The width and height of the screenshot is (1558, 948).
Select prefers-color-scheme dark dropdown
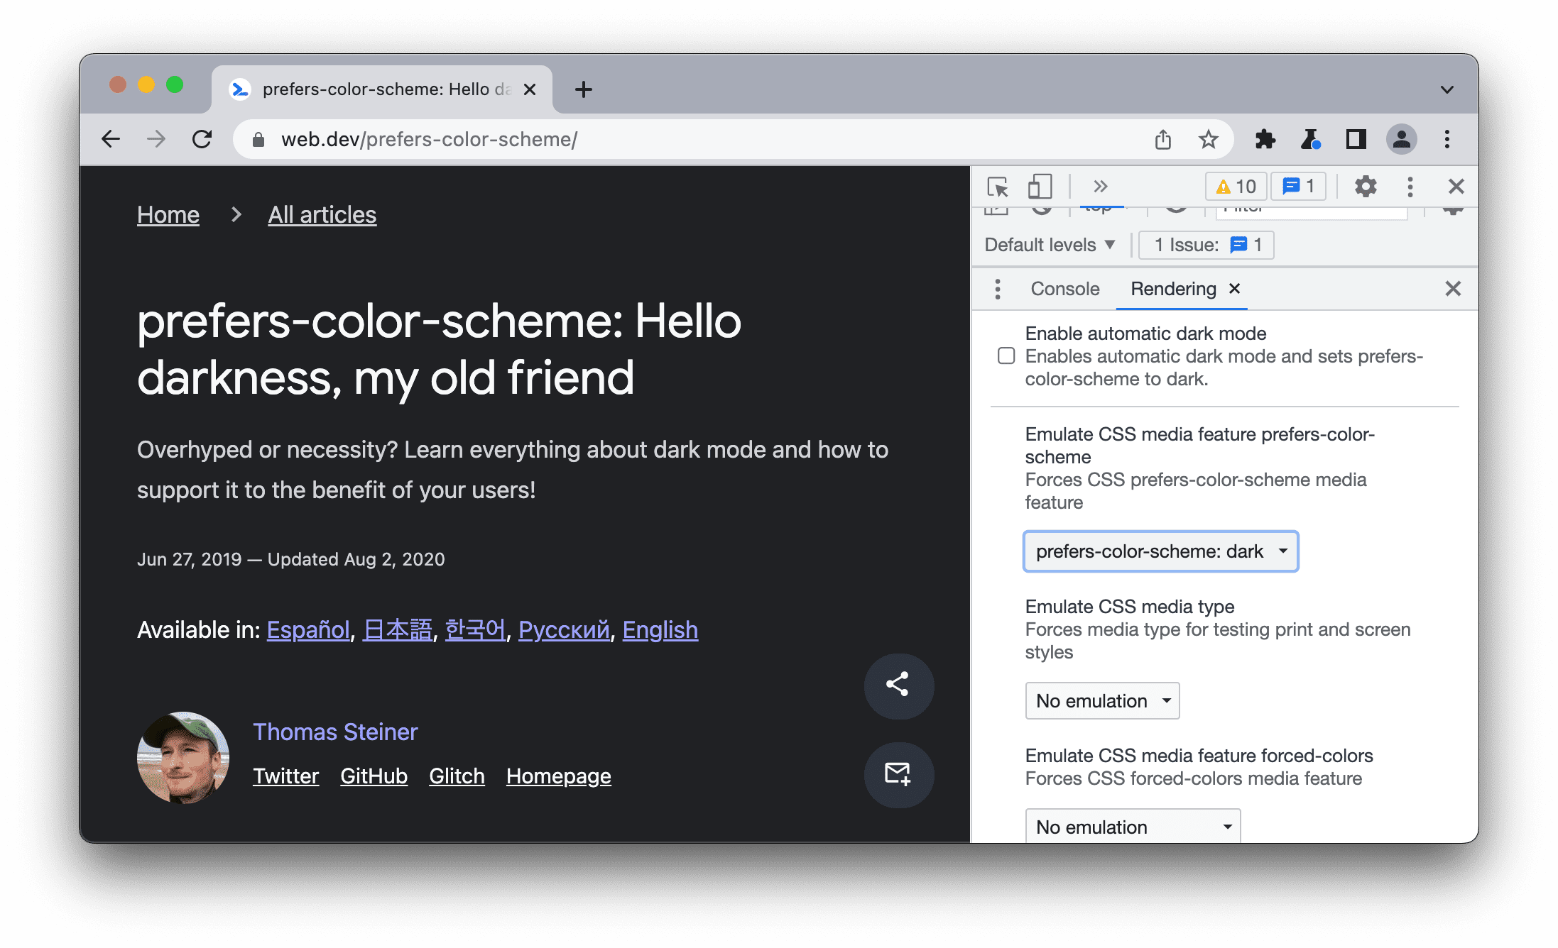click(x=1160, y=550)
